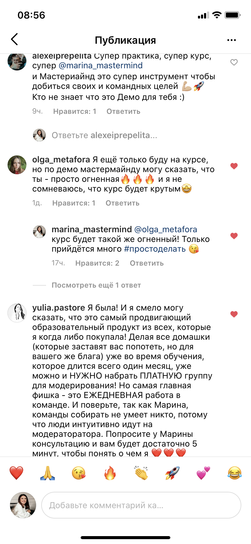Unlike the olga_metafora comment
251x544 pixels.
click(x=234, y=166)
